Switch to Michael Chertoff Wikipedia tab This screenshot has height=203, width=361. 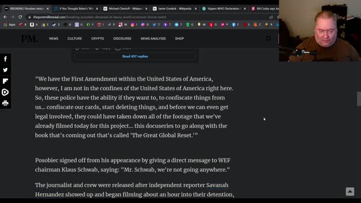pos(126,9)
